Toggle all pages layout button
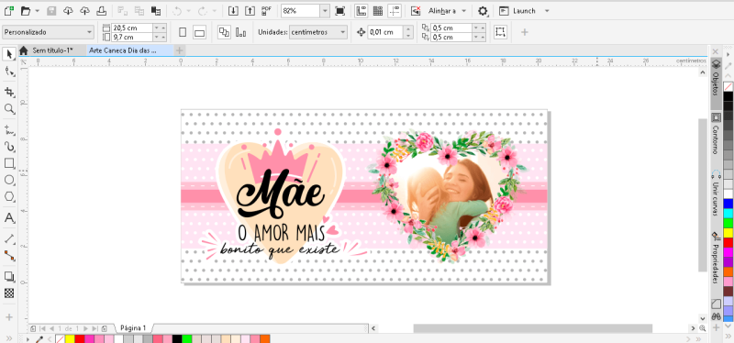The image size is (734, 343). pos(224,32)
